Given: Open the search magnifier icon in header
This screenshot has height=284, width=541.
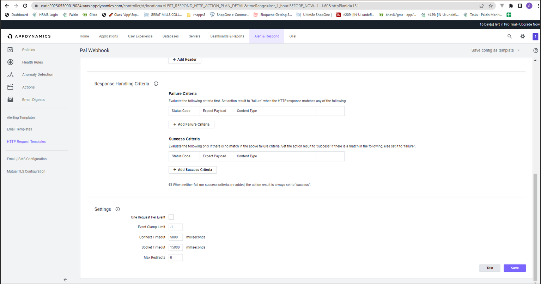Looking at the screenshot, I should [x=509, y=36].
